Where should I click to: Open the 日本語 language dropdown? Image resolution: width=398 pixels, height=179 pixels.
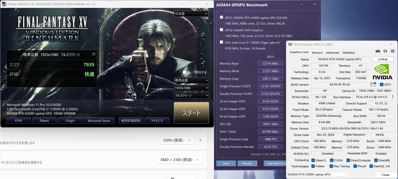(191, 14)
